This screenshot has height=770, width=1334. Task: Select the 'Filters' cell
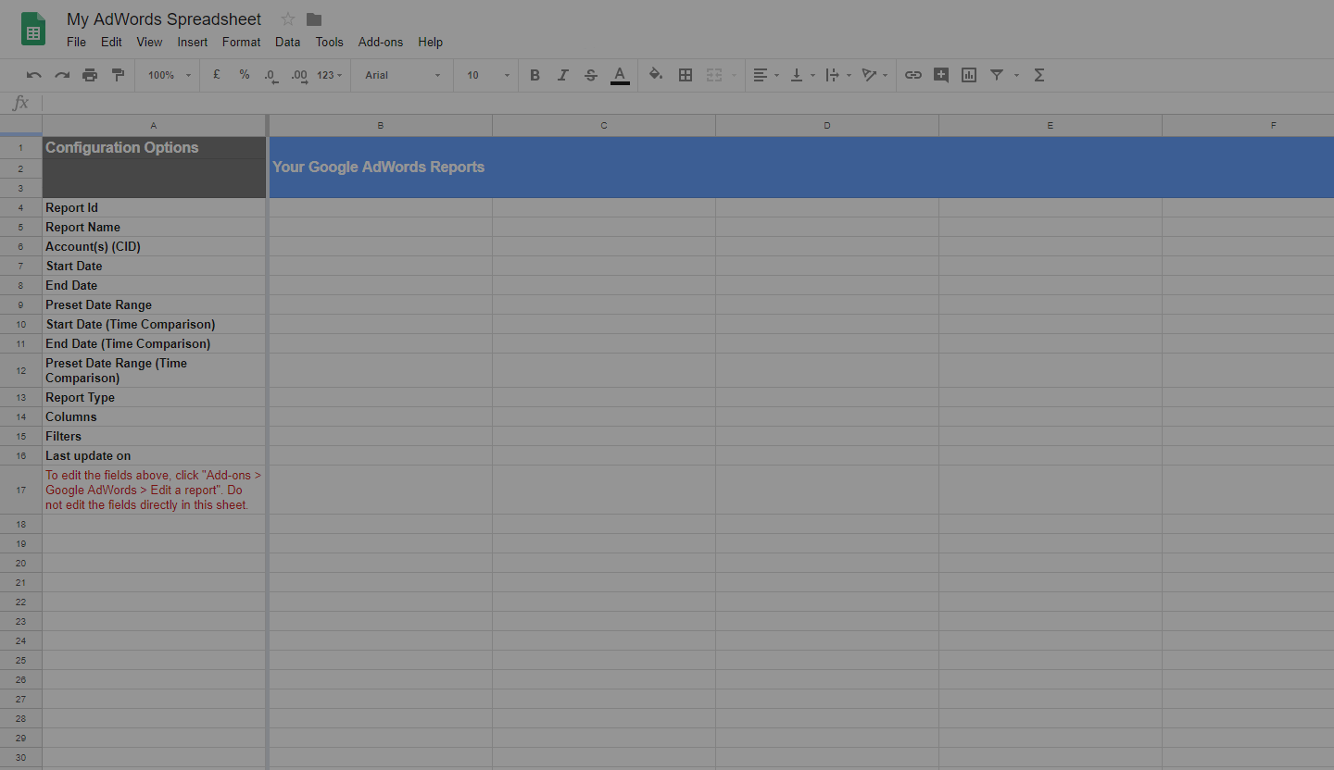tap(154, 436)
